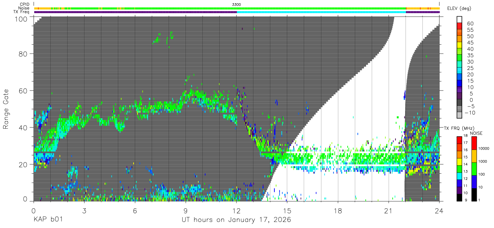Click the NOISE legend title
The width and height of the screenshot is (494, 228).
476,133
